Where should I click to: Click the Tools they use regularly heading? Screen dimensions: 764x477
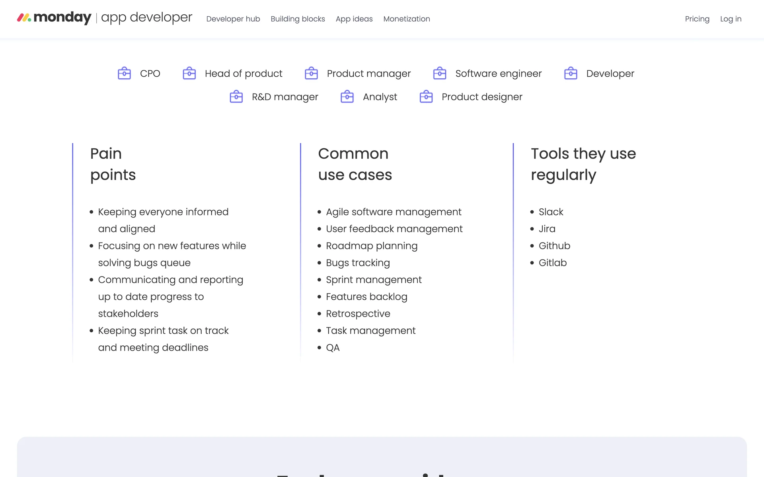tap(583, 164)
